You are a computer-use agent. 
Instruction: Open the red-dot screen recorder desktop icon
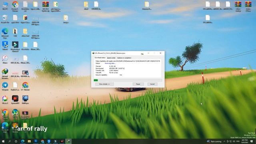(x=15, y=100)
